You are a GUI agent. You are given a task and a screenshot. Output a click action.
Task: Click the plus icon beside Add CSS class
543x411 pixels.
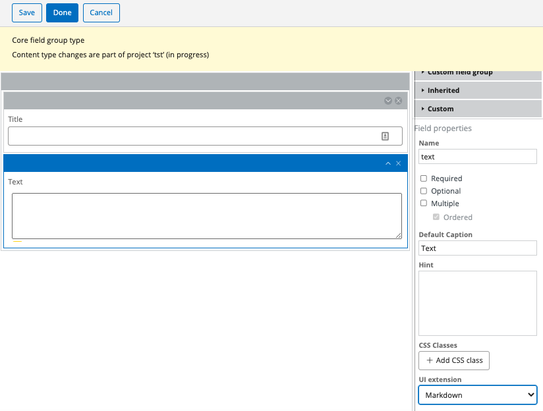coord(428,360)
